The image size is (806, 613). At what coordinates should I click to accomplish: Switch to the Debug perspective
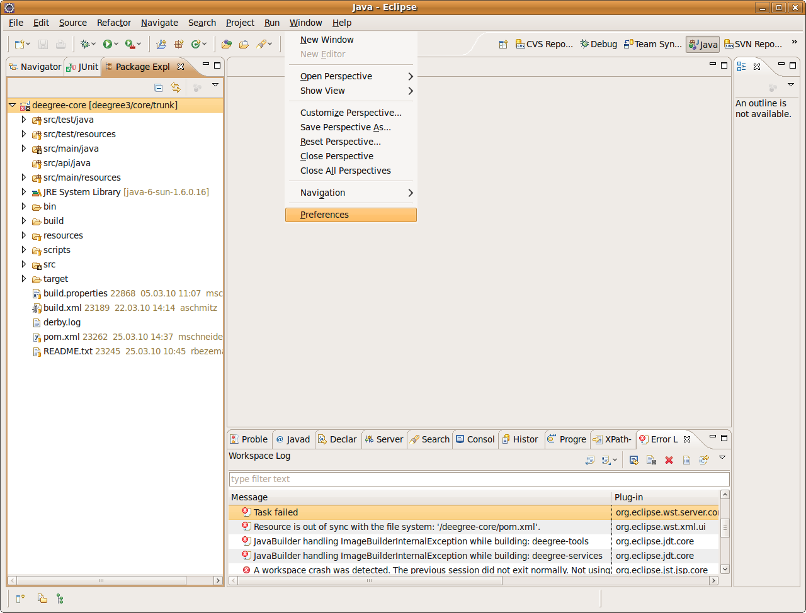click(599, 44)
